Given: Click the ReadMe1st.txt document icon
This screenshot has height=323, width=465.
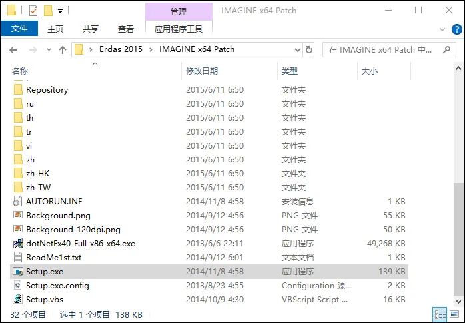Looking at the screenshot, I should coord(18,257).
